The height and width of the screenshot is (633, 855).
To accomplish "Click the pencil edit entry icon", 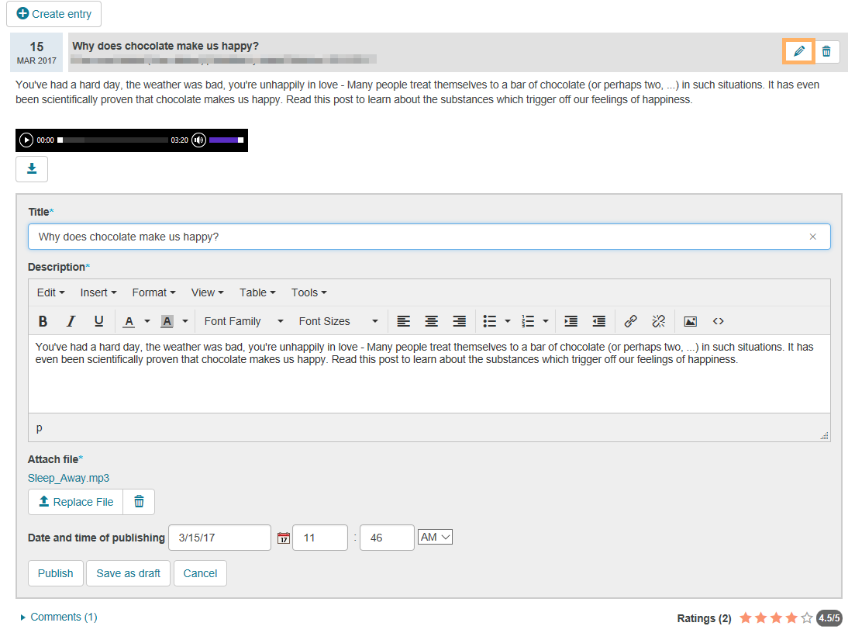I will point(798,51).
